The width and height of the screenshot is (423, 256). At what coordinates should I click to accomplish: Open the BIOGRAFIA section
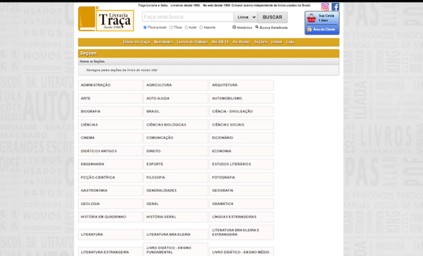[110, 111]
